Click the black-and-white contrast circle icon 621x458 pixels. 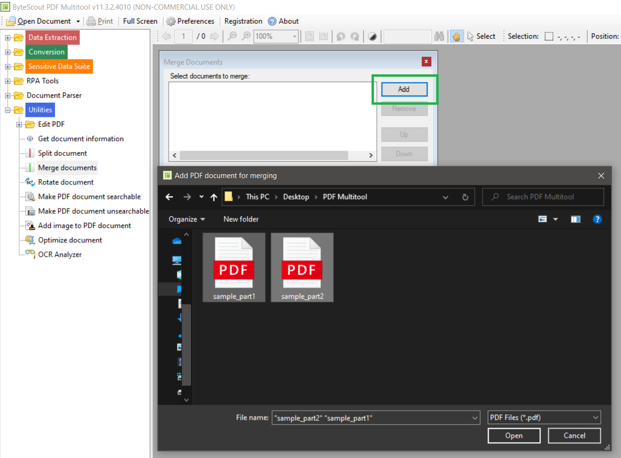pos(372,36)
